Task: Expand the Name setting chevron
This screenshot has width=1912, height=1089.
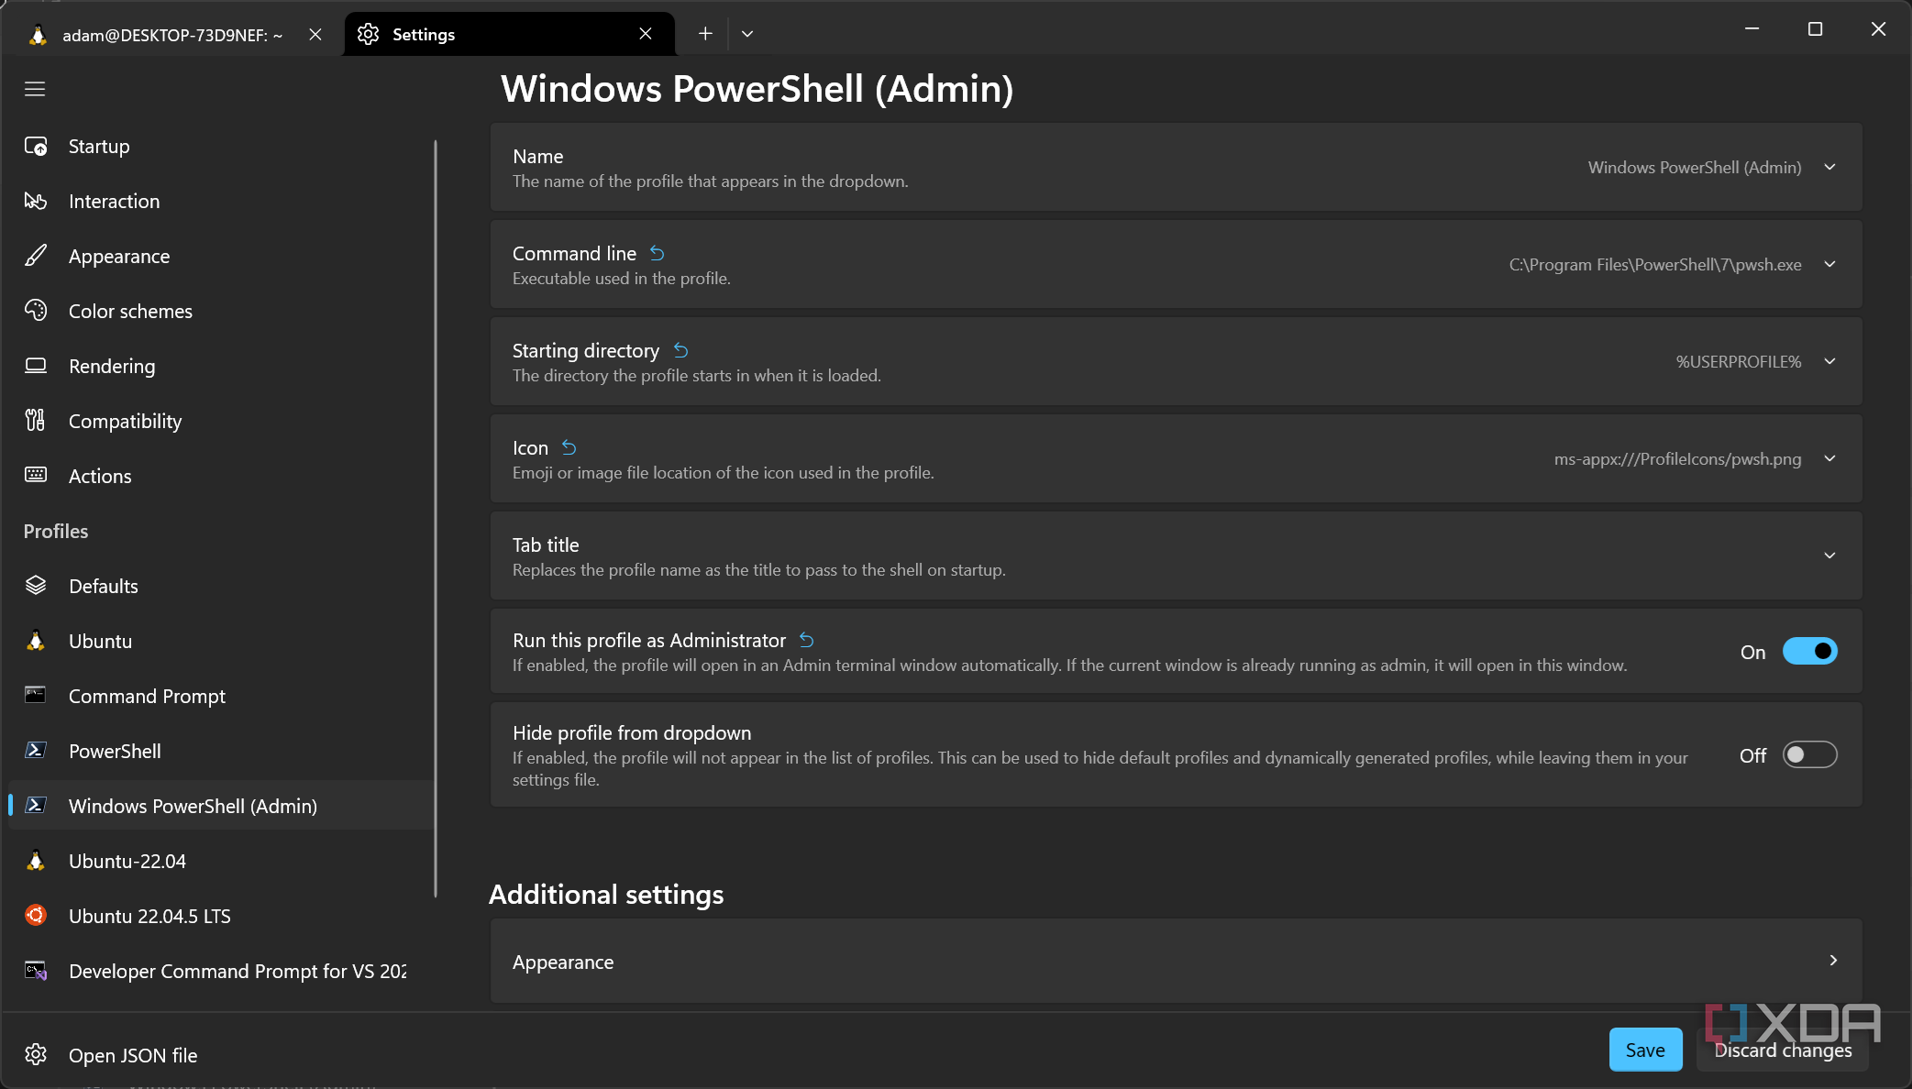Action: pyautogui.click(x=1829, y=167)
